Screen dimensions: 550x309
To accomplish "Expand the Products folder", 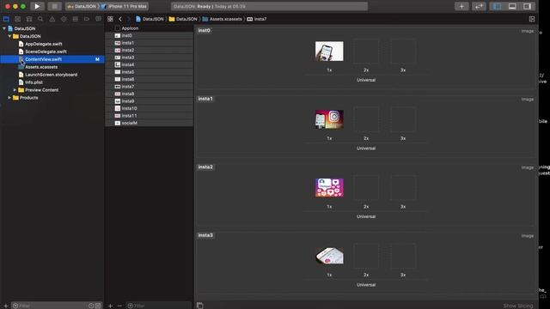I will coord(9,98).
